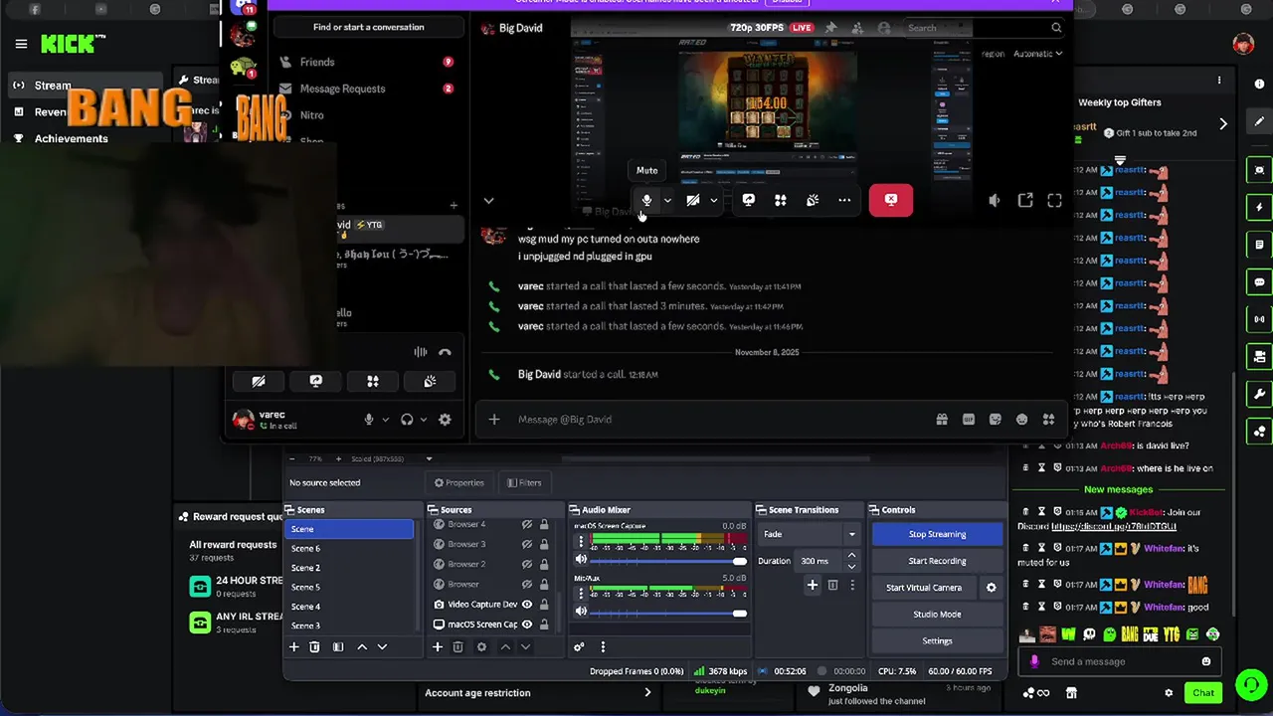Open advanced audio properties gears icon
1273x716 pixels.
click(x=579, y=647)
